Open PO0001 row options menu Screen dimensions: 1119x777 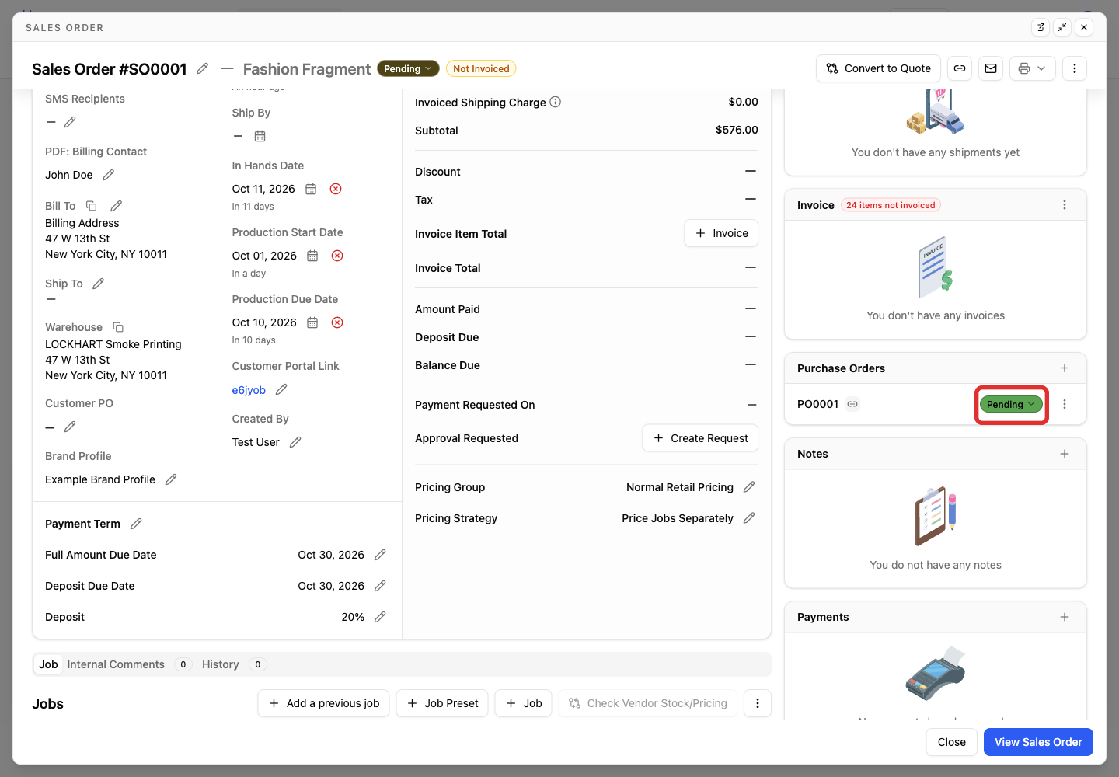coord(1065,404)
